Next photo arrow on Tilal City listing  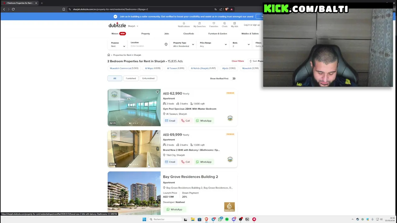pyautogui.click(x=158, y=149)
